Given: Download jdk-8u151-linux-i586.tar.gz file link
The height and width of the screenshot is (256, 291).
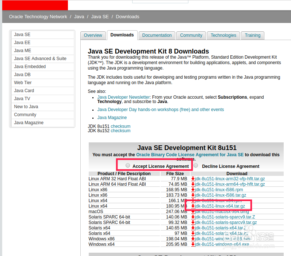Looking at the screenshot, I should 221,195.
